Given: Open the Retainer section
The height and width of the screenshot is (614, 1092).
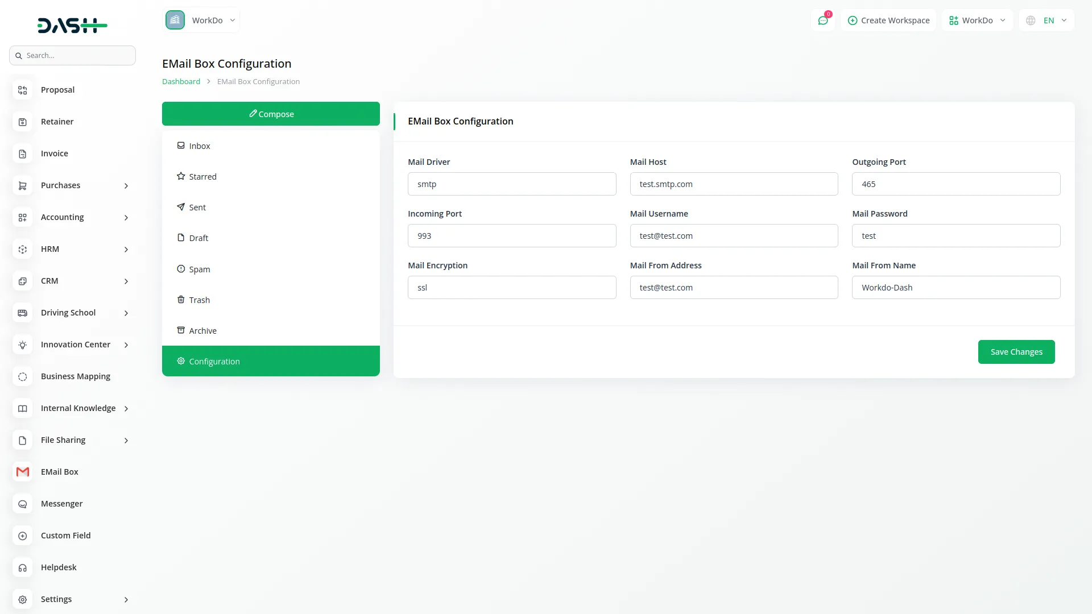Looking at the screenshot, I should tap(57, 121).
